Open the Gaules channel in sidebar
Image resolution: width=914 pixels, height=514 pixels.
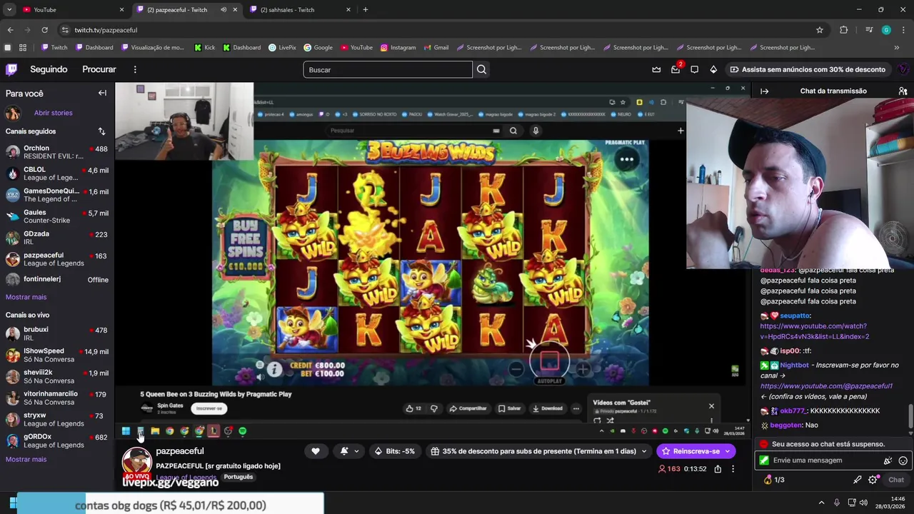(x=57, y=216)
